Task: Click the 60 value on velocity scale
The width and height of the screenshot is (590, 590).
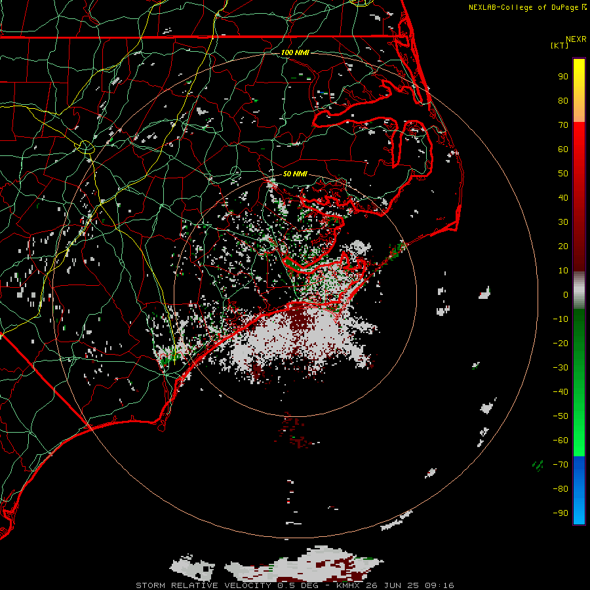Action: tap(563, 149)
